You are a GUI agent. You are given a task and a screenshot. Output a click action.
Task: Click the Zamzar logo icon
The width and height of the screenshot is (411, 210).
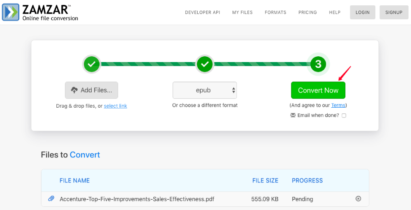click(x=11, y=12)
